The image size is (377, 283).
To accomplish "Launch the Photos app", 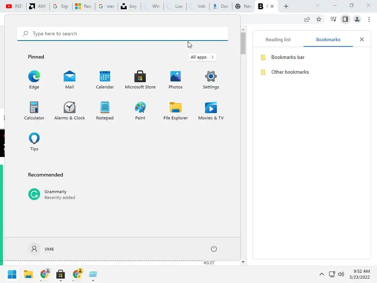I will (176, 80).
